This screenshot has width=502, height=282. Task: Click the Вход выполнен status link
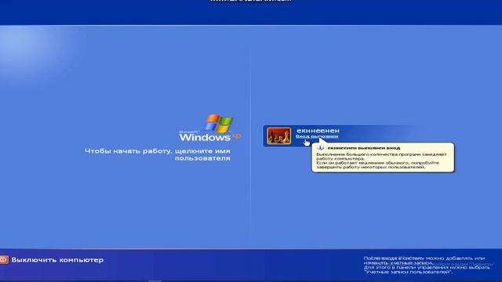coord(317,136)
